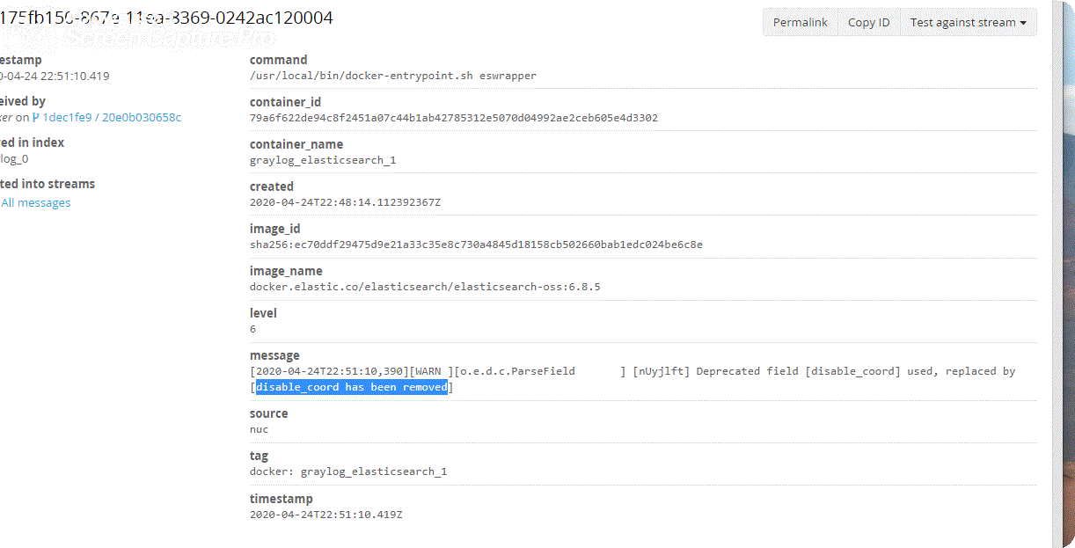The image size is (1075, 548).
Task: Click the tag field value docker: graylog_elasticsearch_1
Action: (348, 471)
